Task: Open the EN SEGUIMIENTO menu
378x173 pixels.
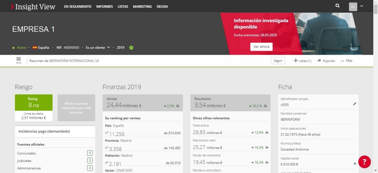Action: [78, 6]
